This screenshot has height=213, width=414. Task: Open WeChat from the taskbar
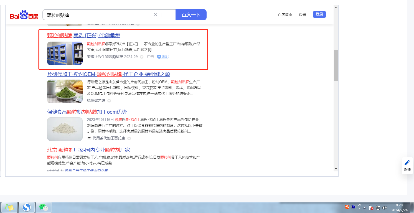click(x=44, y=207)
